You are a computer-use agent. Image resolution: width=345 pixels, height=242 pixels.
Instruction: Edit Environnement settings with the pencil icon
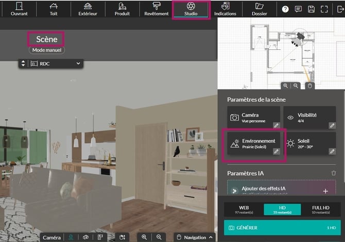[x=275, y=152]
